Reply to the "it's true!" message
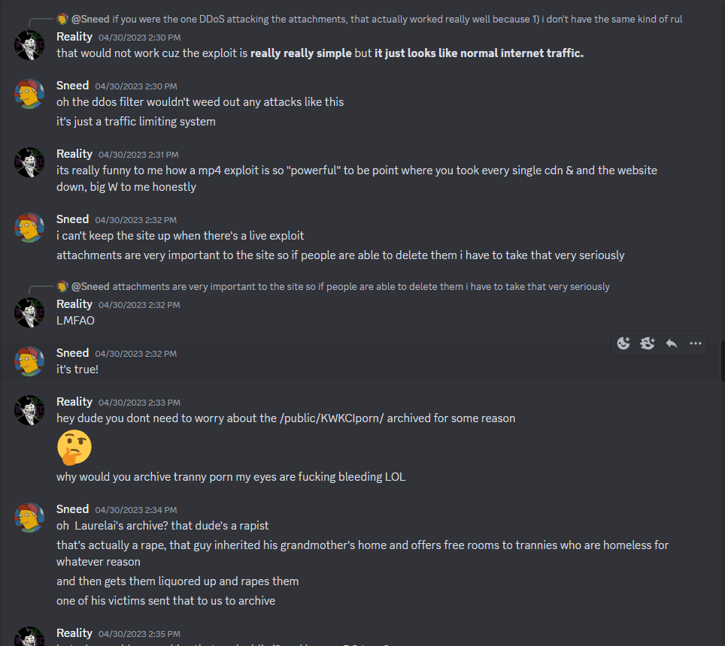 point(672,343)
